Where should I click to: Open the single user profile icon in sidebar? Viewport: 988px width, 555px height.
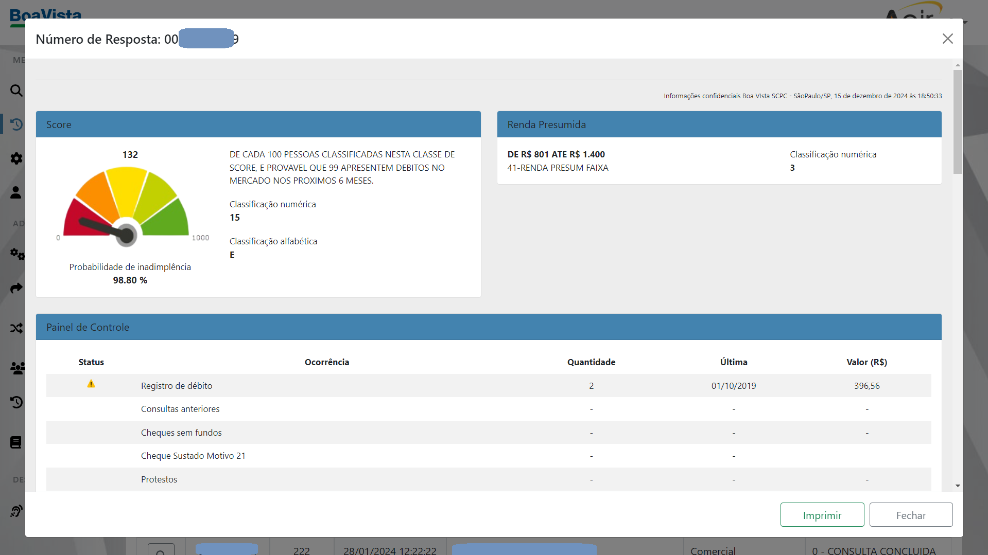pyautogui.click(x=16, y=192)
